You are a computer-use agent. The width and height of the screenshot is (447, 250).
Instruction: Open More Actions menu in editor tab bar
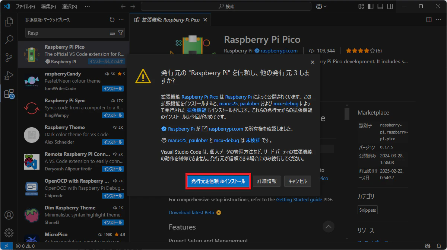coord(438,20)
